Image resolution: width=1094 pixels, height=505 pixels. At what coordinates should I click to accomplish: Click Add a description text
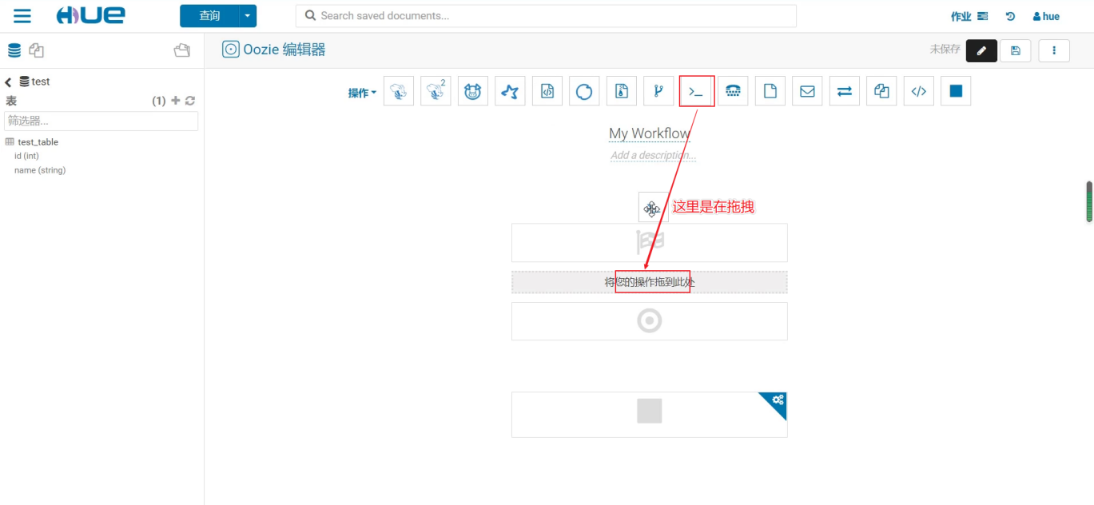point(653,155)
